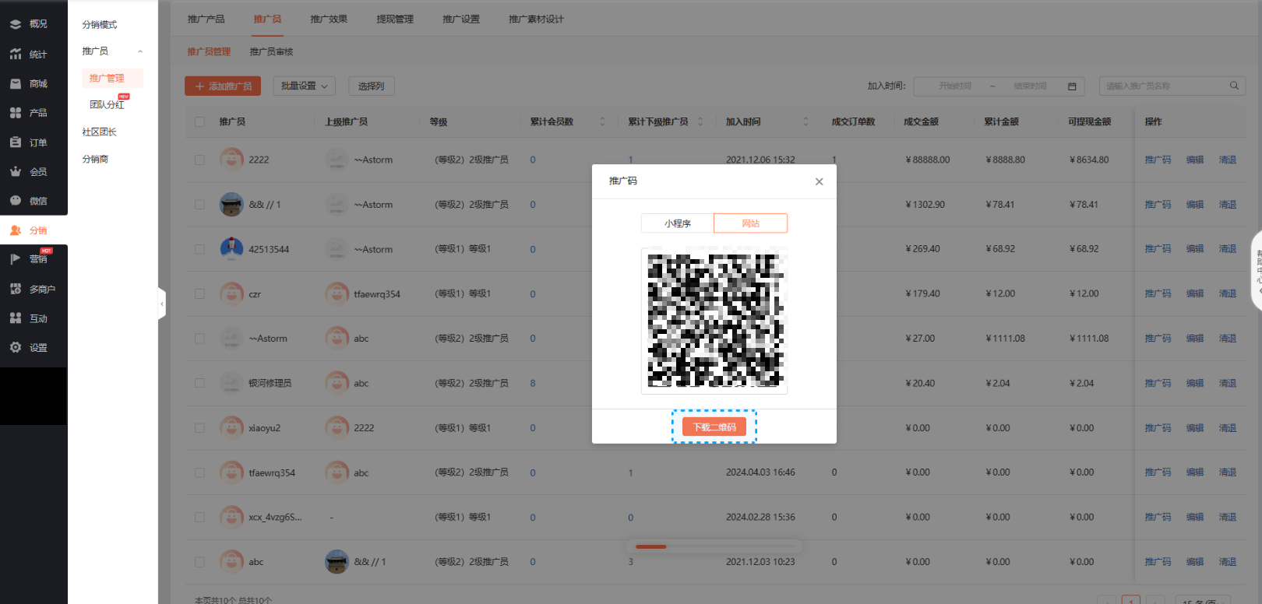1262x604 pixels.
Task: Open the 商城 mall sidebar icon
Action: coord(16,83)
